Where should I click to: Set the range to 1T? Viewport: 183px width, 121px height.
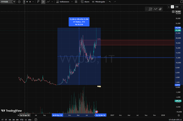tap(2, 120)
